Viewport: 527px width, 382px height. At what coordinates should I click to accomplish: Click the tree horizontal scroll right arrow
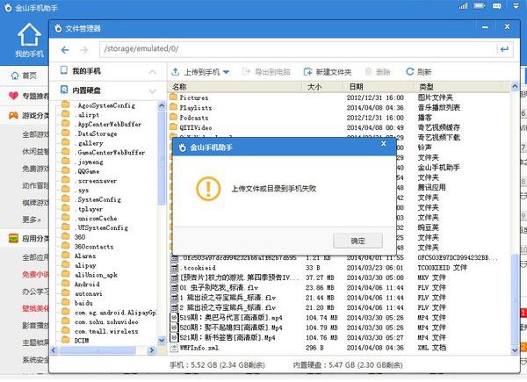click(152, 350)
